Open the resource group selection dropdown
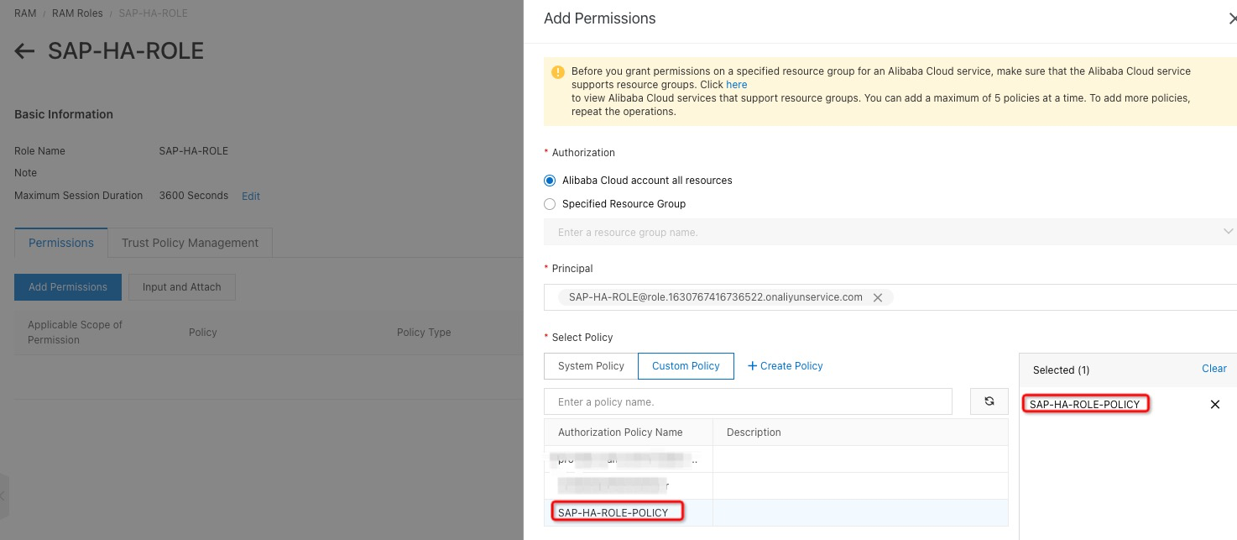The height and width of the screenshot is (540, 1237). point(1228,231)
